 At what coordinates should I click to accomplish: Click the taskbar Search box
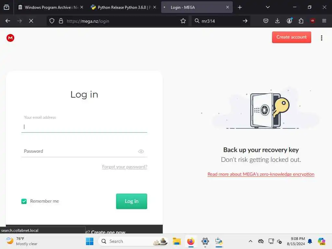(133, 241)
